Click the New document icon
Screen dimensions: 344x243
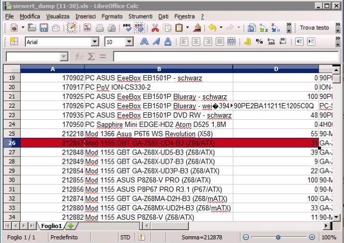pos(14,28)
